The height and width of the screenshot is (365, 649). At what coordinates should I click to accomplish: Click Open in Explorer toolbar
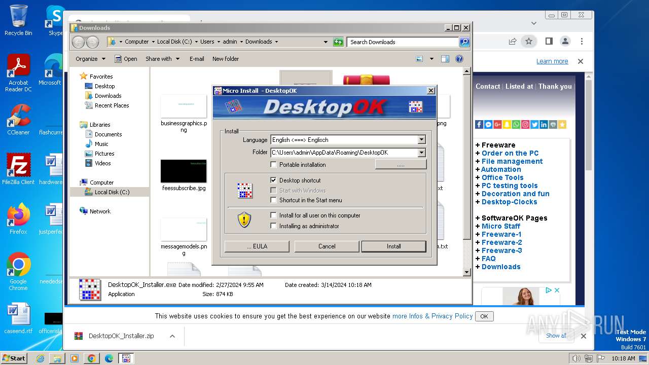click(x=126, y=59)
